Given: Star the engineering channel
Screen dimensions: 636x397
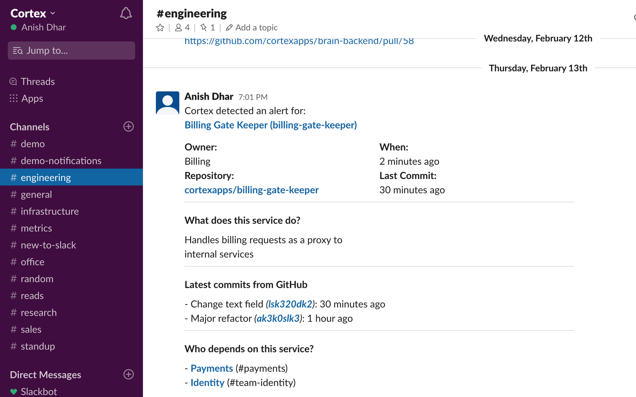Looking at the screenshot, I should [160, 27].
